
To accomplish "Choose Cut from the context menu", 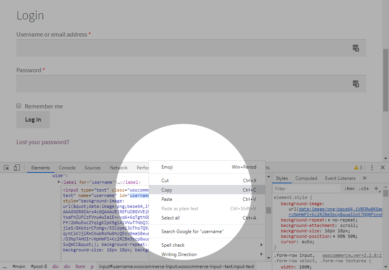I will coord(207,181).
